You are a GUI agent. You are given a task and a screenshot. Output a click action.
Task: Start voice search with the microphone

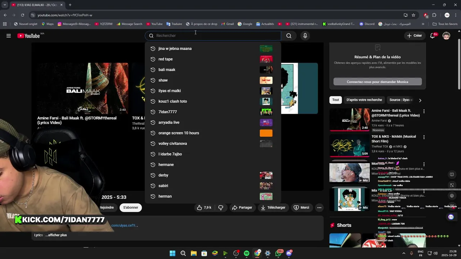click(x=305, y=36)
